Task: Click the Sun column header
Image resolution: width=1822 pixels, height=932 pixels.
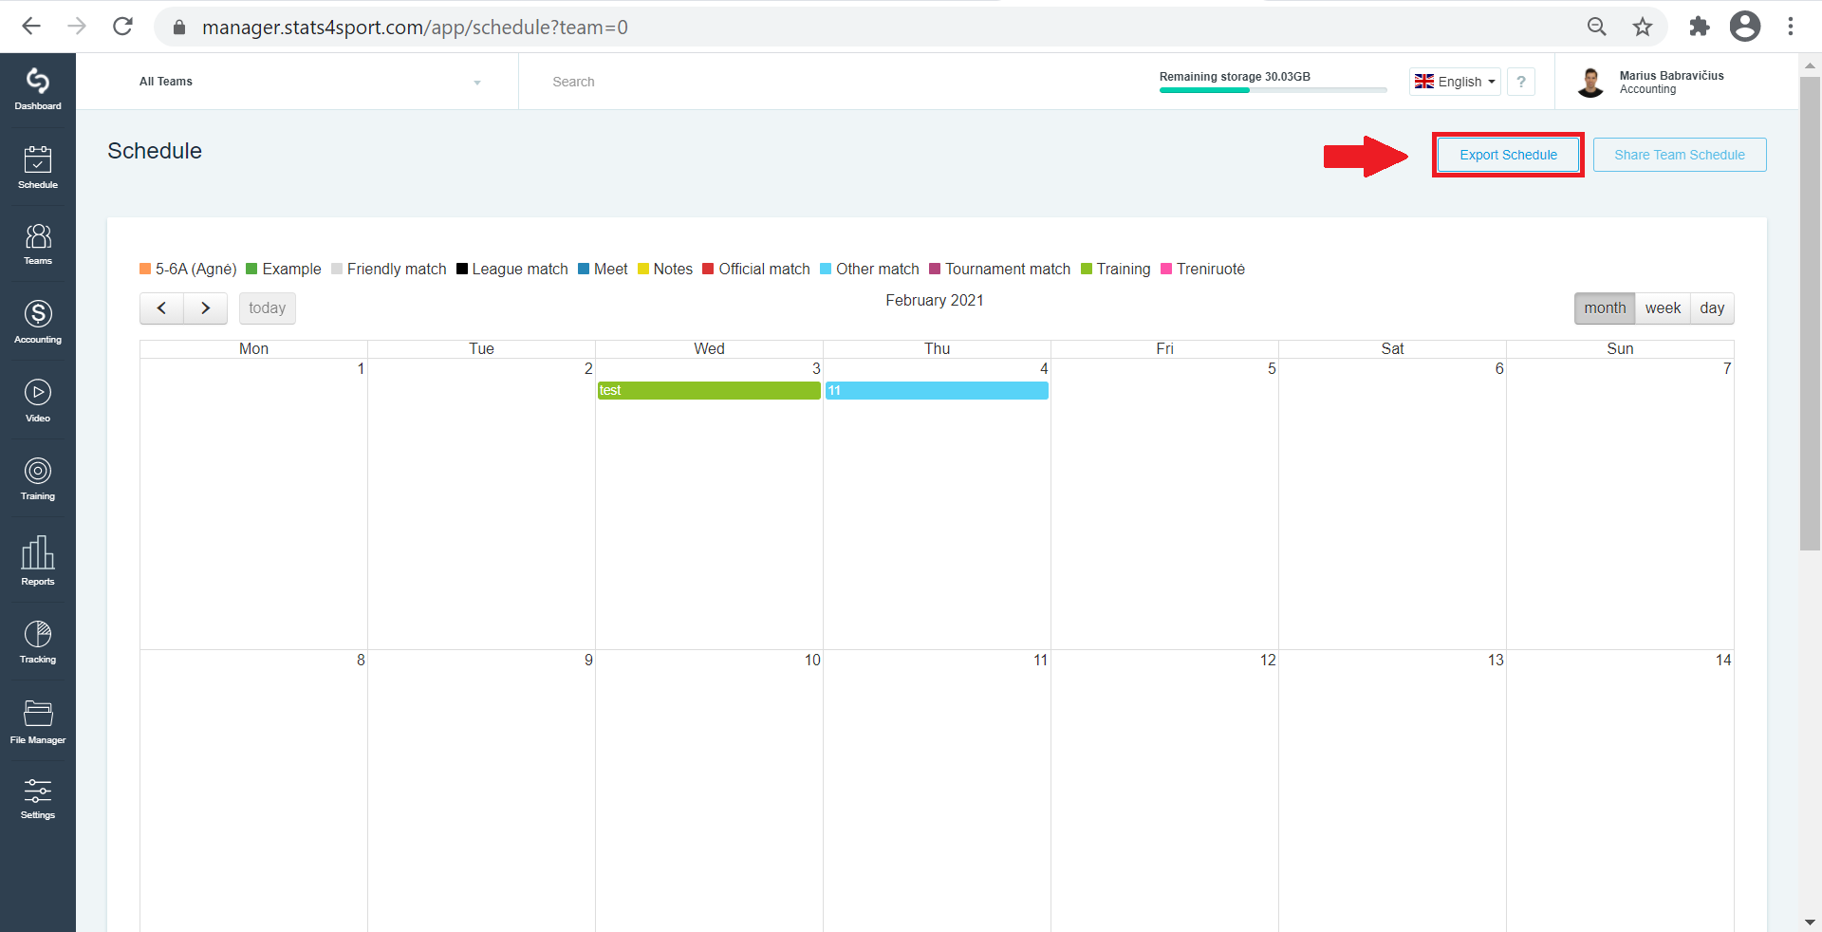Action: (1620, 348)
